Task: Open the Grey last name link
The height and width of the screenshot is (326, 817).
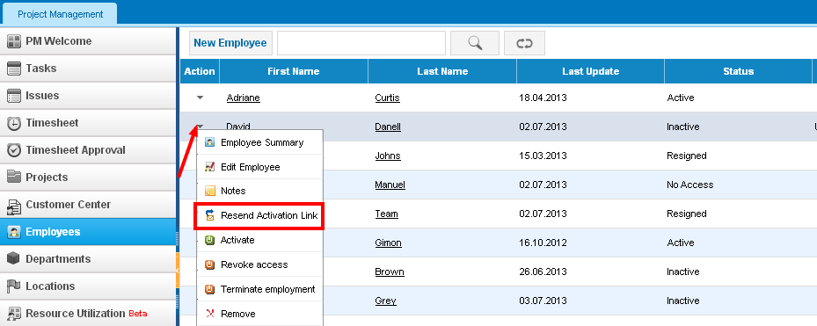Action: click(x=385, y=301)
